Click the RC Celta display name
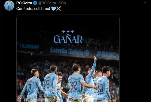The width and height of the screenshot is (151, 102). pos(24,3)
